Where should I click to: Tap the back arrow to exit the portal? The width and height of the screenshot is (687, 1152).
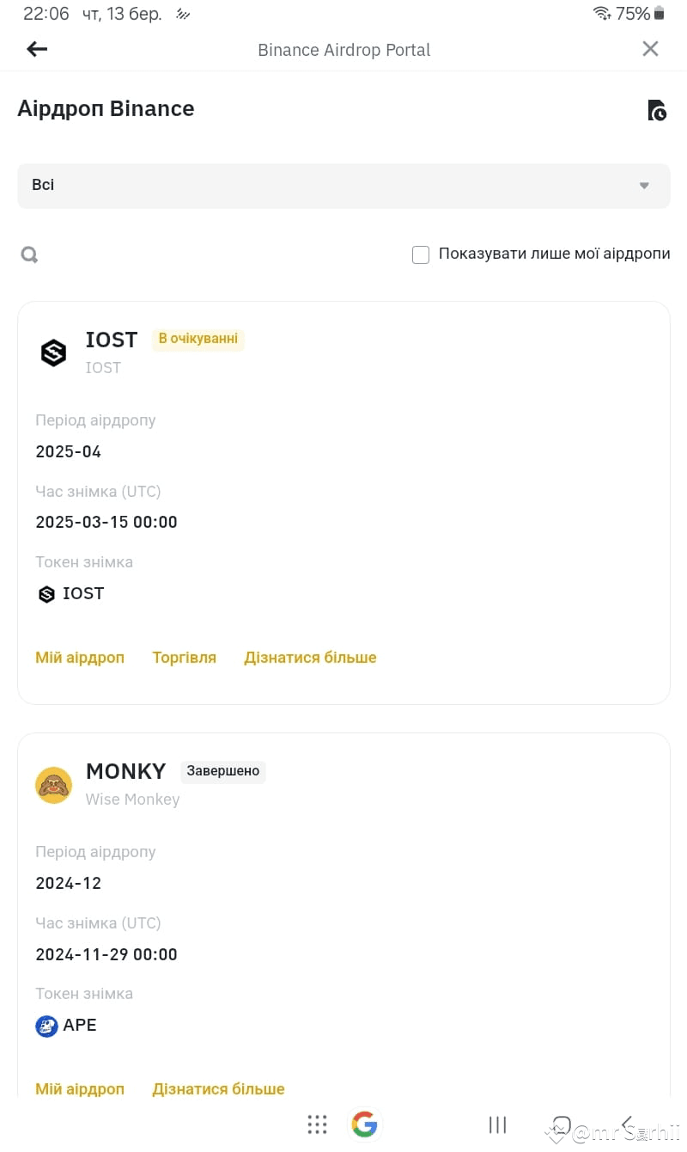click(x=37, y=48)
